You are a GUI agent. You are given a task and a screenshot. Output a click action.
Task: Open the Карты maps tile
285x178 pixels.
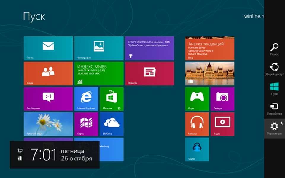point(86,124)
